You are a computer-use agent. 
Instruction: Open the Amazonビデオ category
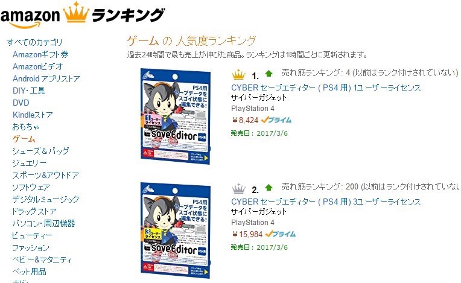[37, 66]
